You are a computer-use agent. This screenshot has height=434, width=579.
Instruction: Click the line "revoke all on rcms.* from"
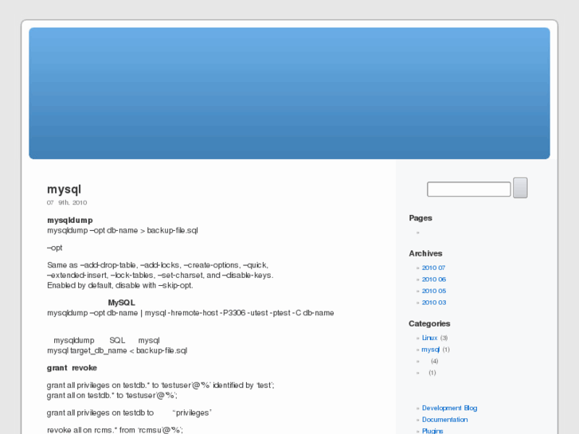(115, 430)
